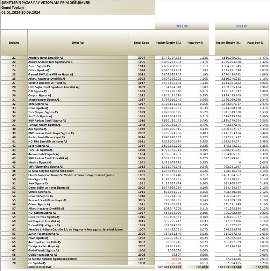Click the negative value -32.726.388
This screenshot has height=271, width=270.
click(172, 263)
